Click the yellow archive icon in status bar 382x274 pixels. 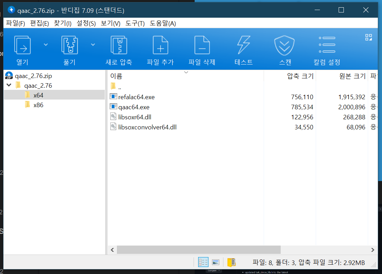[x=231, y=262]
